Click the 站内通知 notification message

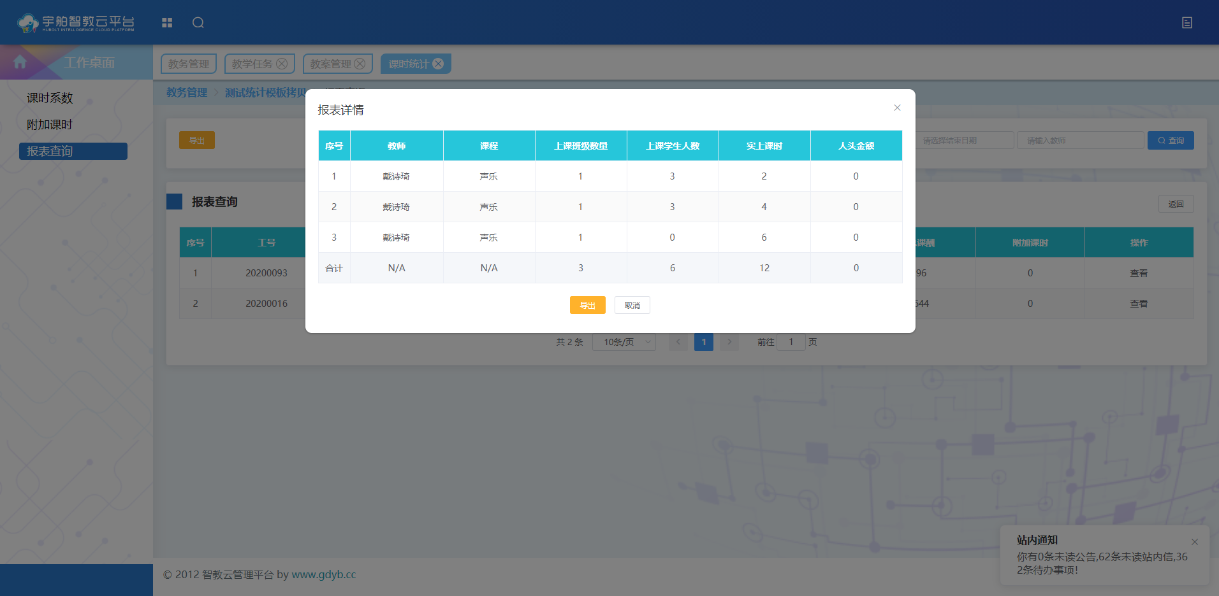pos(1102,564)
